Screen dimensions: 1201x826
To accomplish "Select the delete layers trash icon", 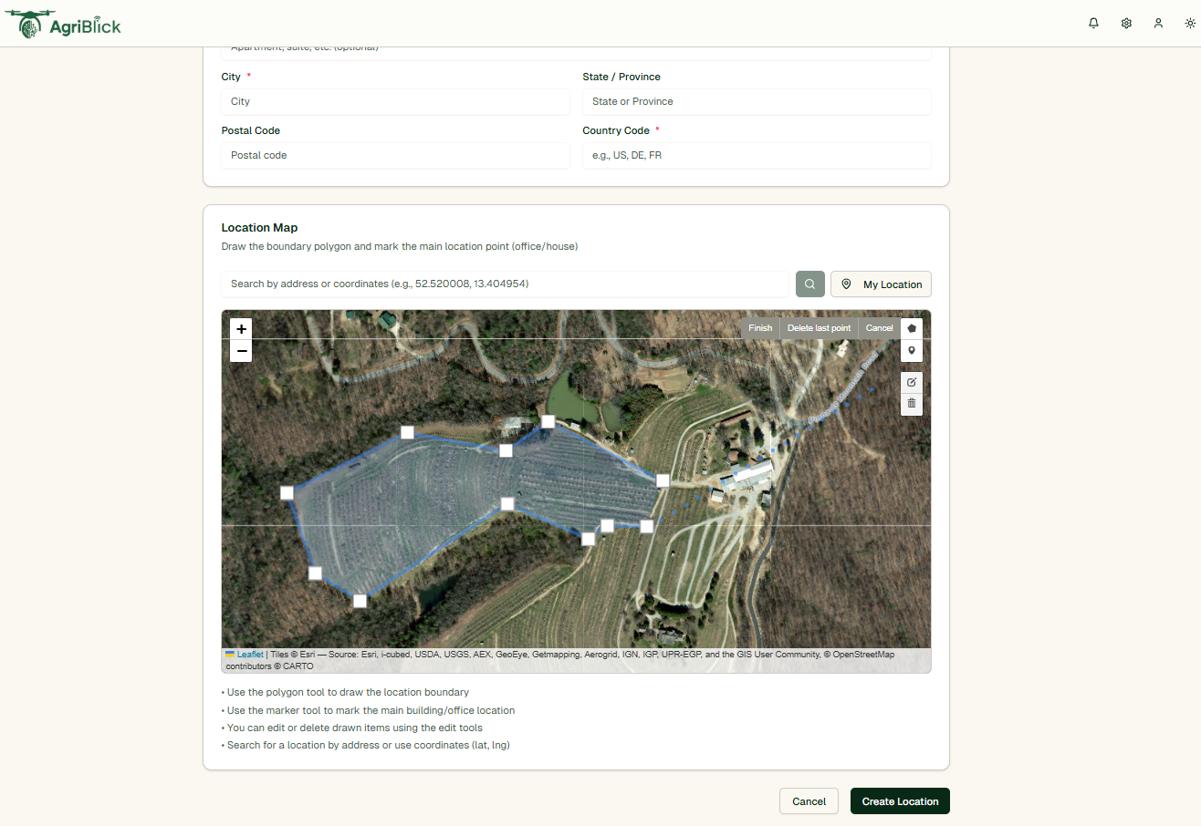I will 911,403.
